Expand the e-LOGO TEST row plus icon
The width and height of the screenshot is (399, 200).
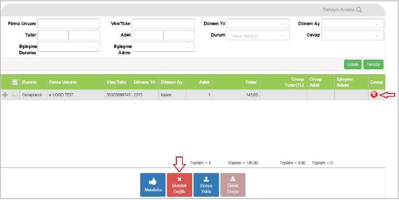5,95
